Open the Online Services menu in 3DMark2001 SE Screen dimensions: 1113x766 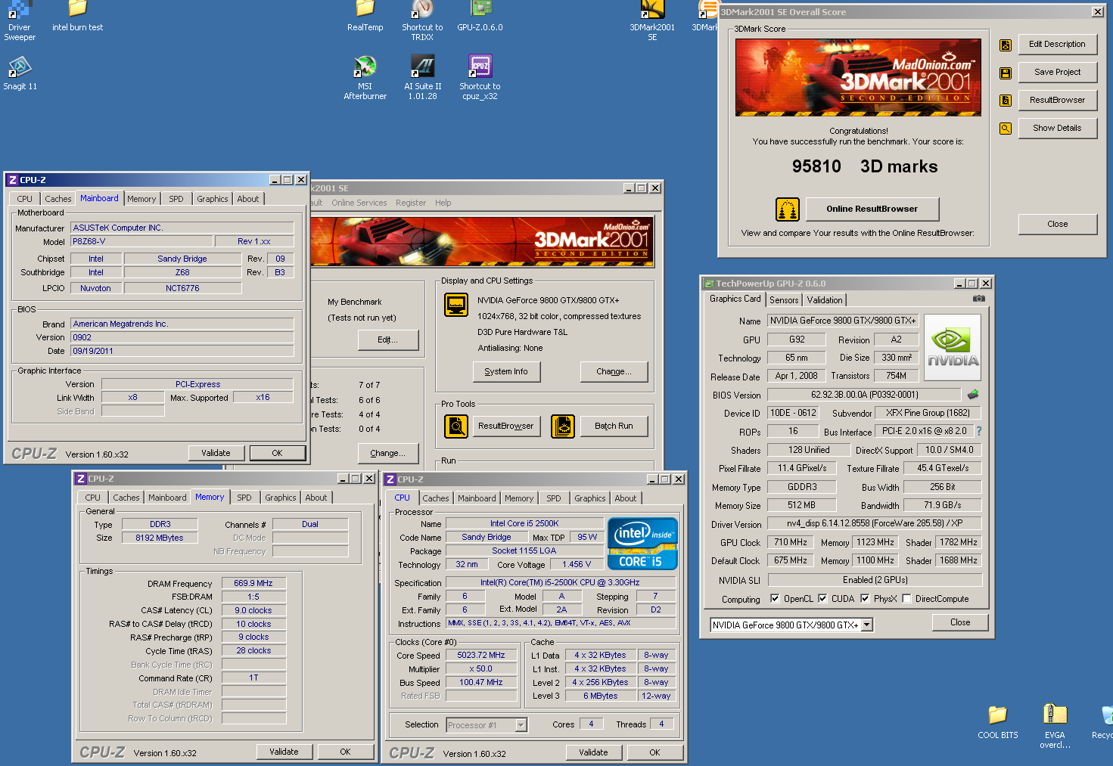point(359,203)
